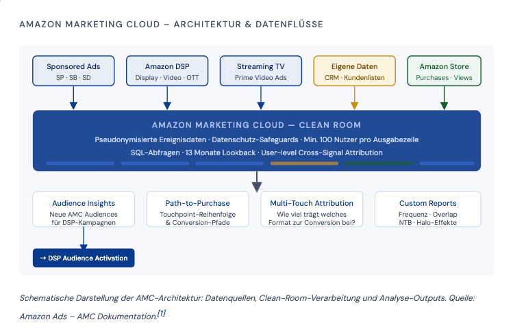The image size is (513, 335).
Task: Click the orange bar in the Clean Room box
Action: pyautogui.click(x=304, y=163)
